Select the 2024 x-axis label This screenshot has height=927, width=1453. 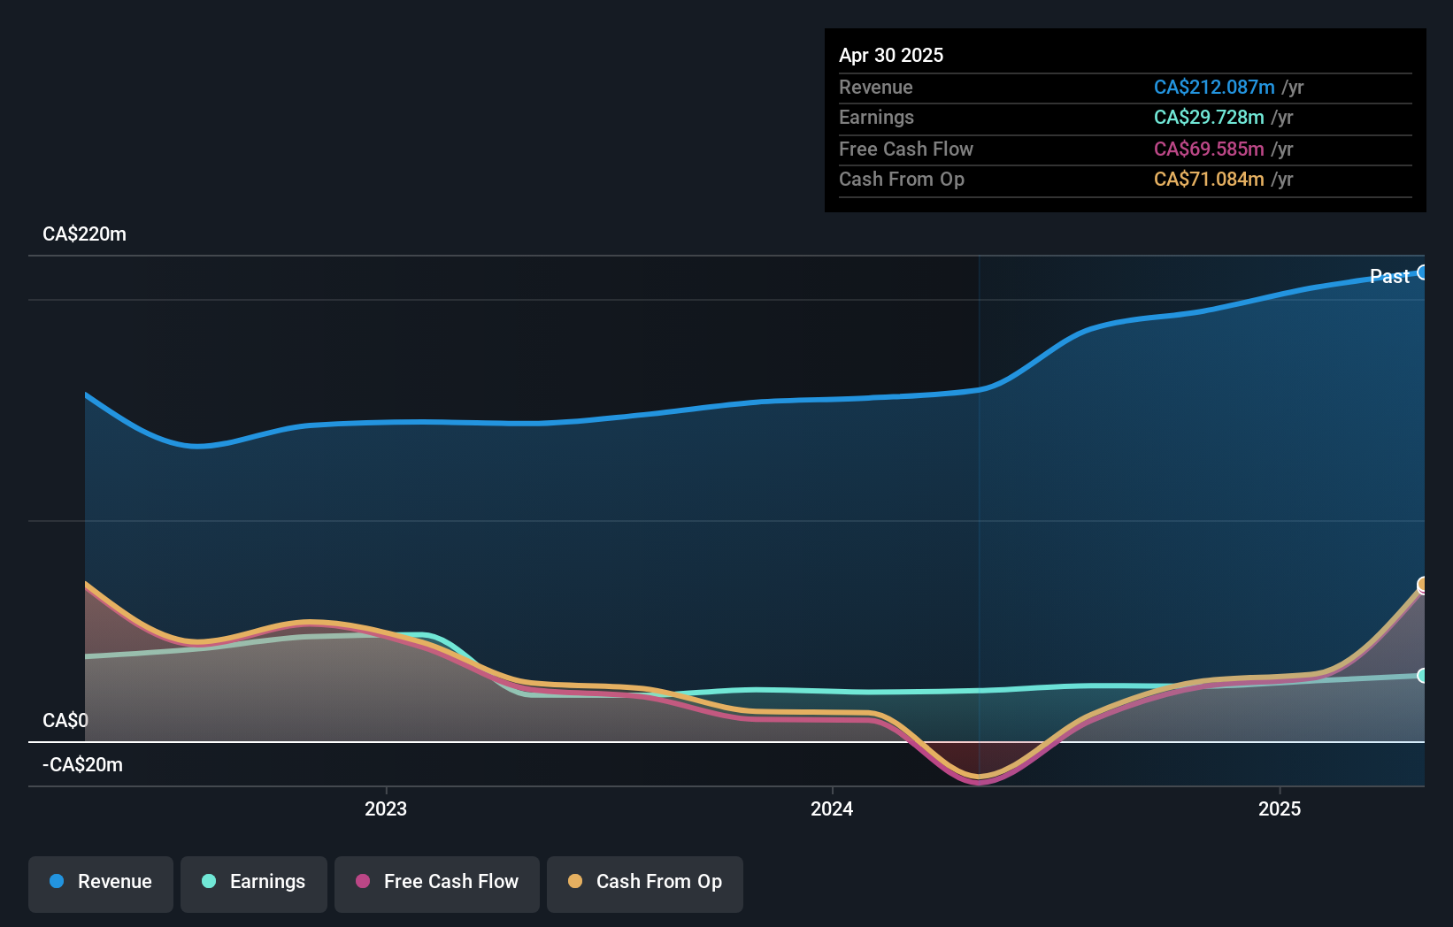pos(832,808)
